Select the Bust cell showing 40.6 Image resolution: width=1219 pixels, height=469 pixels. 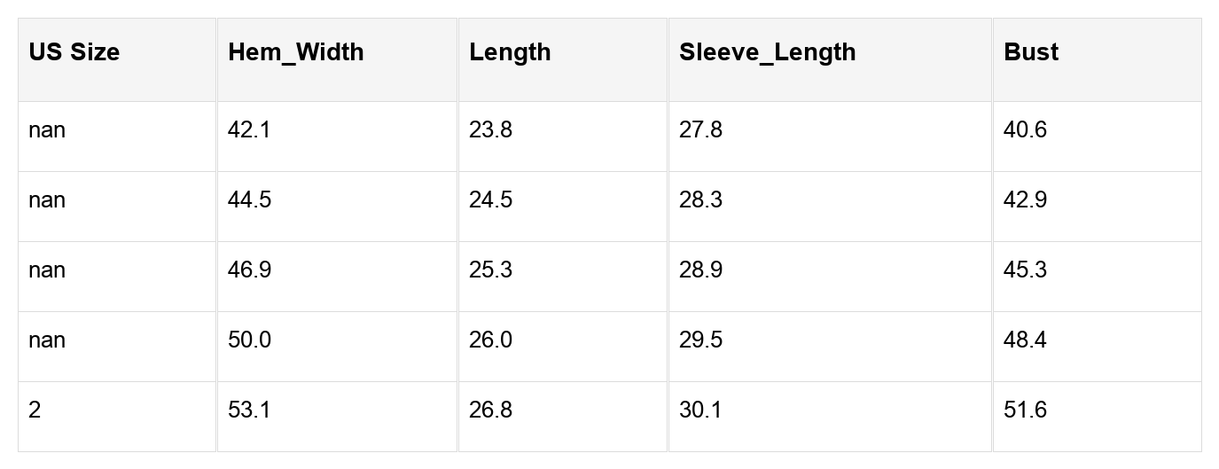point(1025,130)
